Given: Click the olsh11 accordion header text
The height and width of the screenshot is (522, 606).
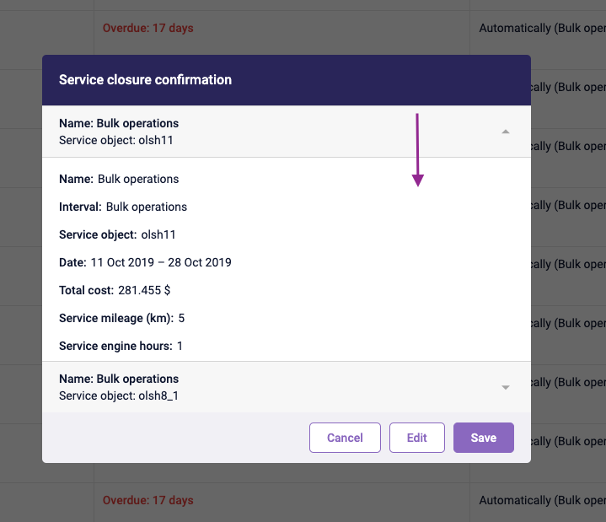Looking at the screenshot, I should [x=119, y=132].
